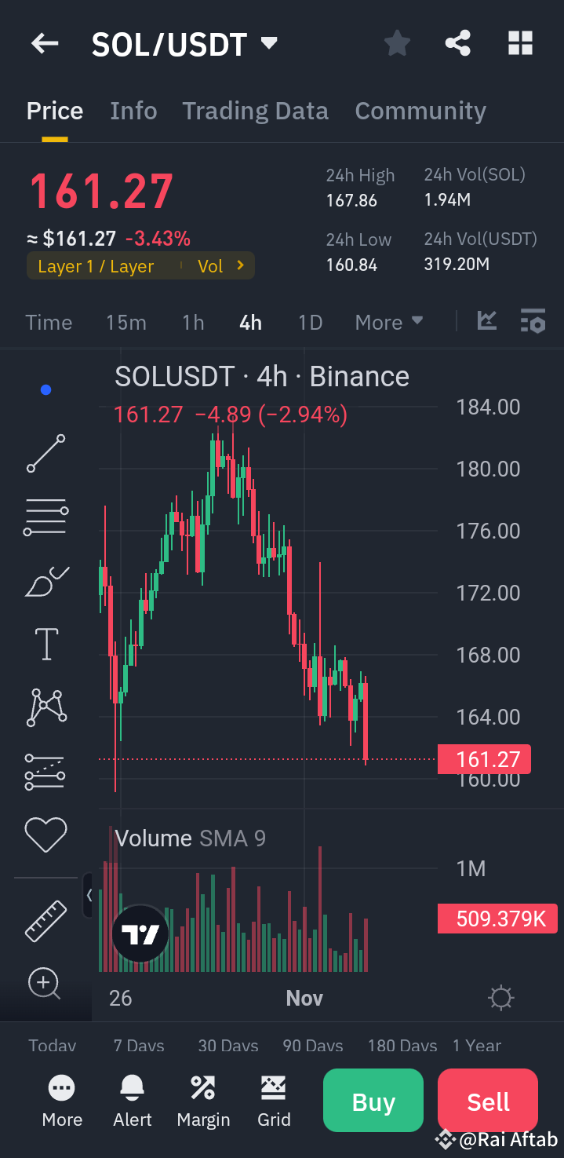564x1158 pixels.
Task: Open the Measure ruler tool
Action: point(45,919)
